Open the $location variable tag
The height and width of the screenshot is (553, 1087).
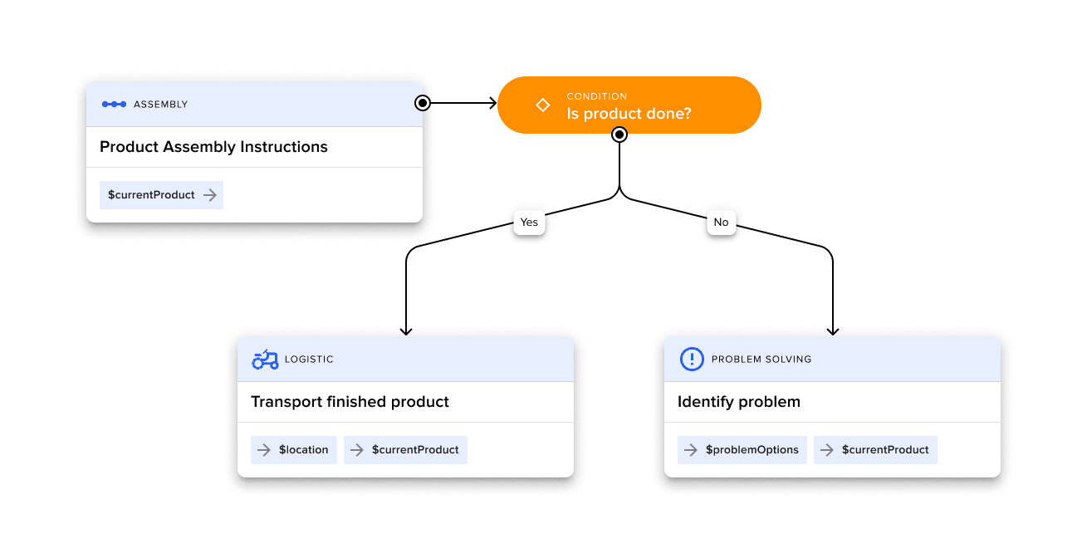294,449
